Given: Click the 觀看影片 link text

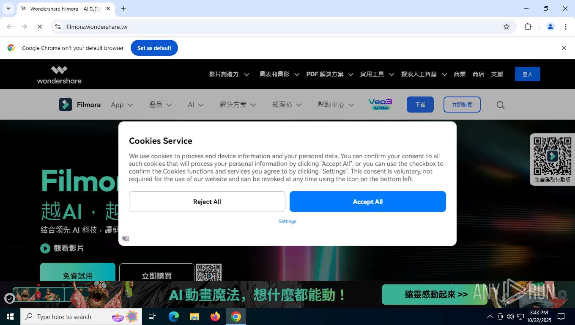Looking at the screenshot, I should tap(68, 248).
